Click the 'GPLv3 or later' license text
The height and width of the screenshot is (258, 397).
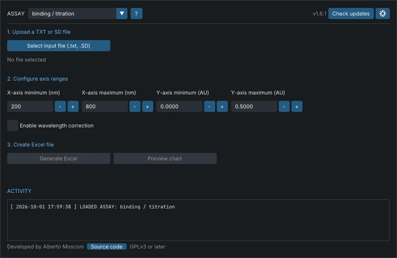coord(147,246)
